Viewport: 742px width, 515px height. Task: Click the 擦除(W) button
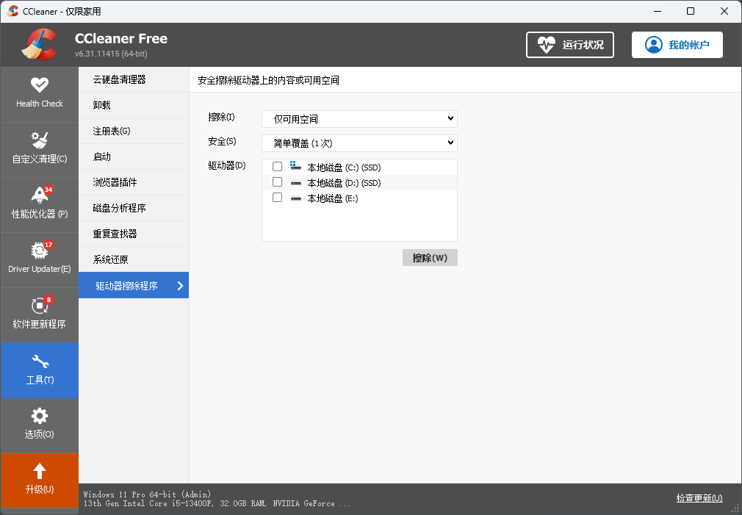[431, 257]
